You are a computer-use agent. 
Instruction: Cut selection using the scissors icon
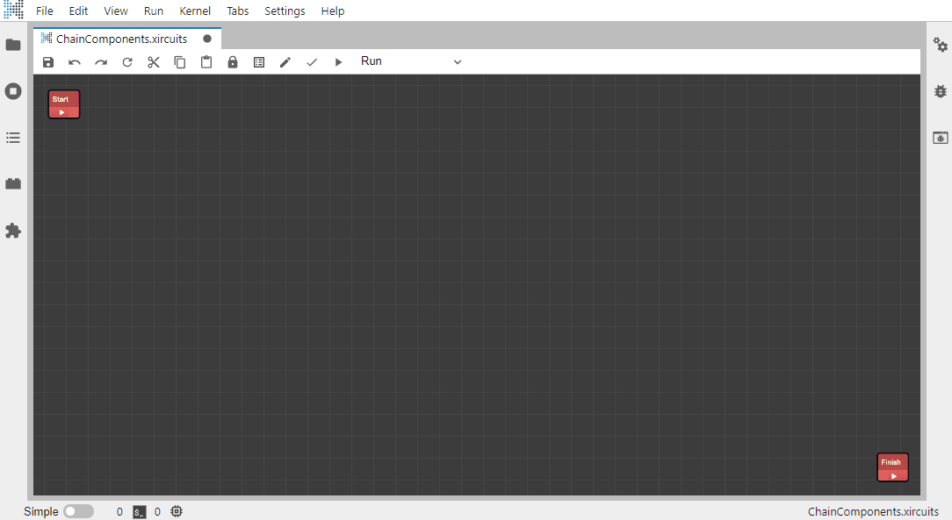154,62
